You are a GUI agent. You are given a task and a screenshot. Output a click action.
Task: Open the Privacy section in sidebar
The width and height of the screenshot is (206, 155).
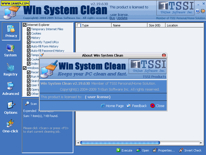[x=11, y=31]
